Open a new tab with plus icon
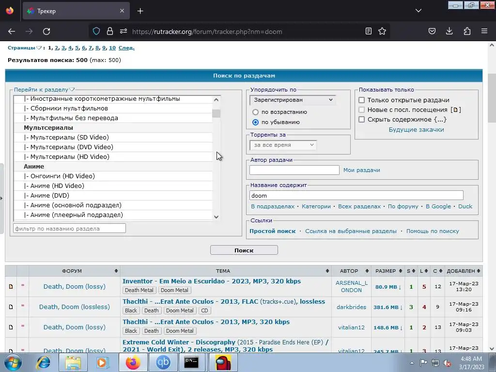This screenshot has width=496, height=372. click(140, 11)
